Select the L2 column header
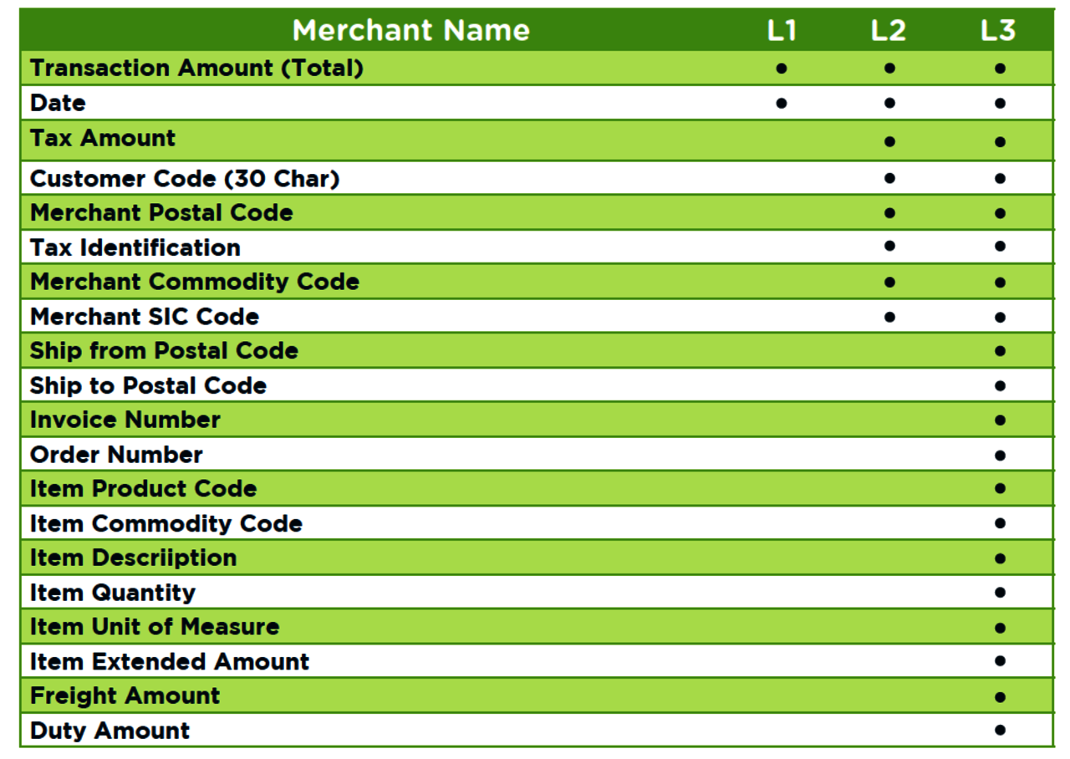1070x759 pixels. tap(889, 31)
